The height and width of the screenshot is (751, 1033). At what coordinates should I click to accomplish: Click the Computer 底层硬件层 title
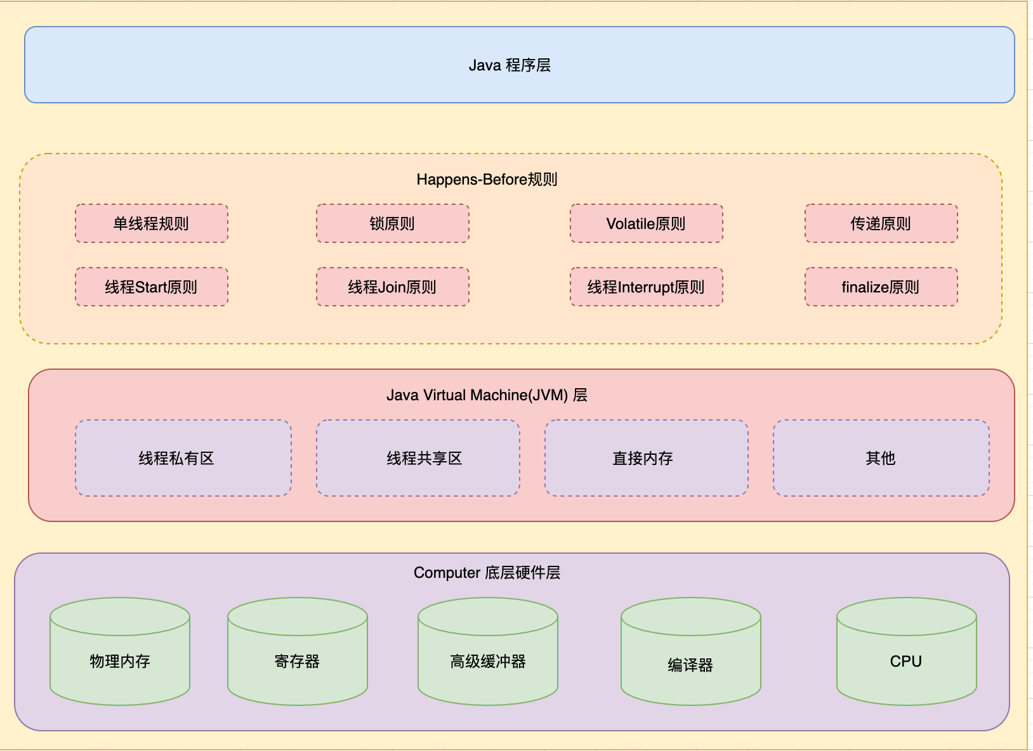(x=487, y=573)
